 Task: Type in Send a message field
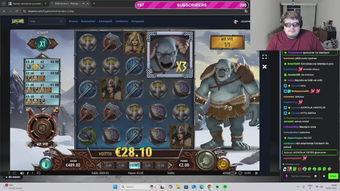pos(301,176)
